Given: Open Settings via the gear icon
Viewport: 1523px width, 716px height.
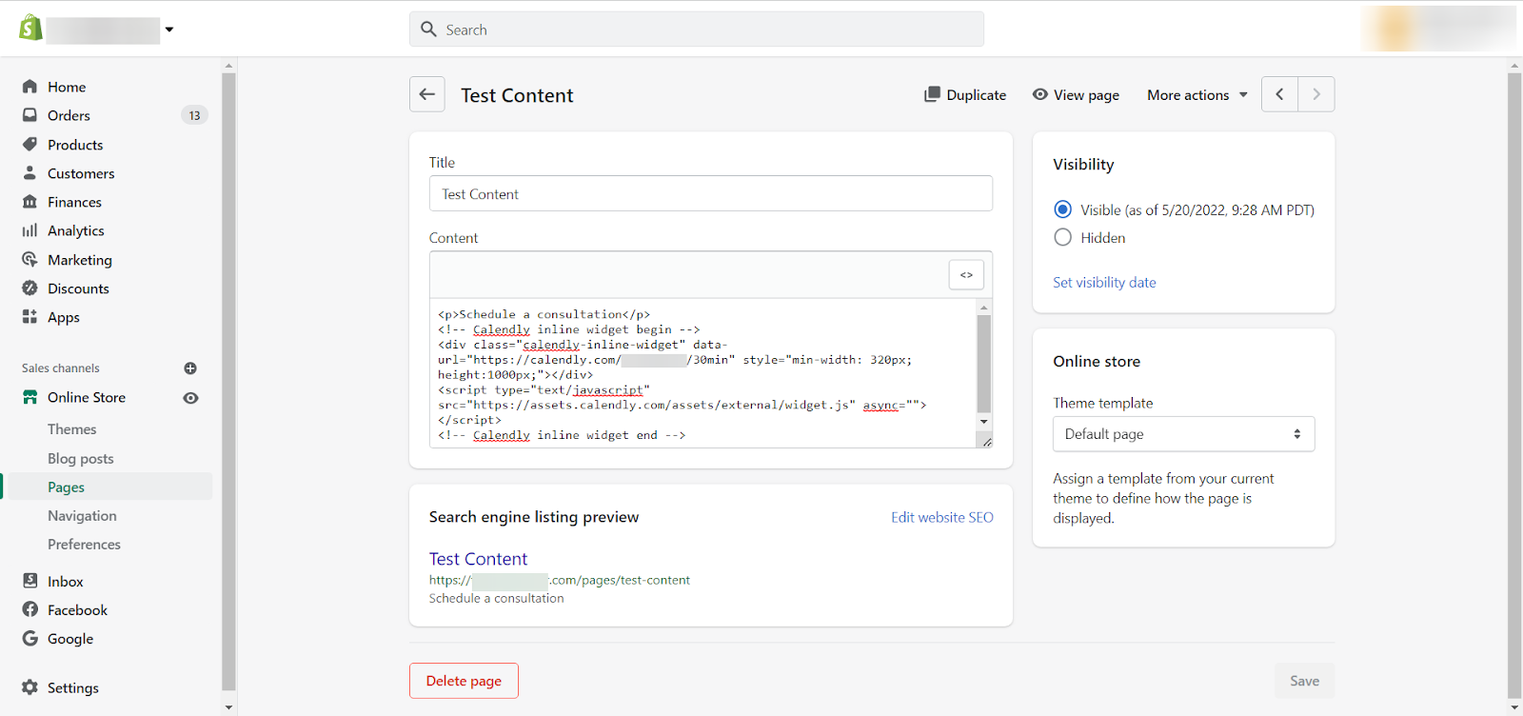Looking at the screenshot, I should pyautogui.click(x=30, y=687).
